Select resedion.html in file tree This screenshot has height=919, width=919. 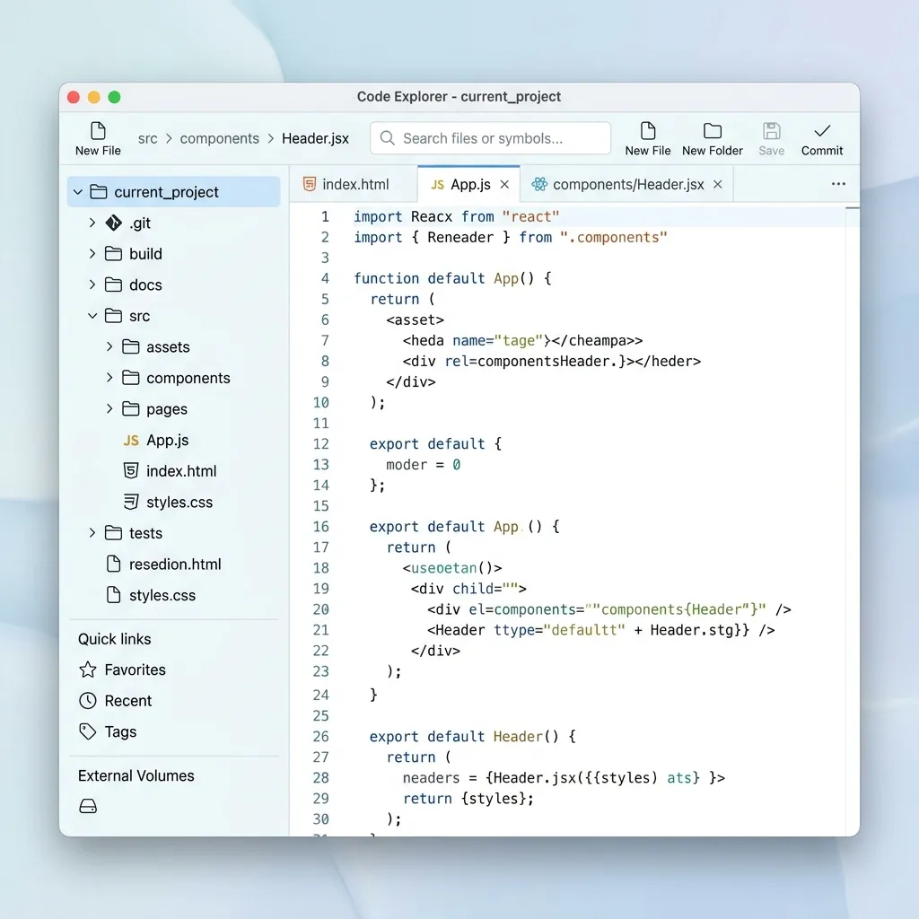click(173, 564)
